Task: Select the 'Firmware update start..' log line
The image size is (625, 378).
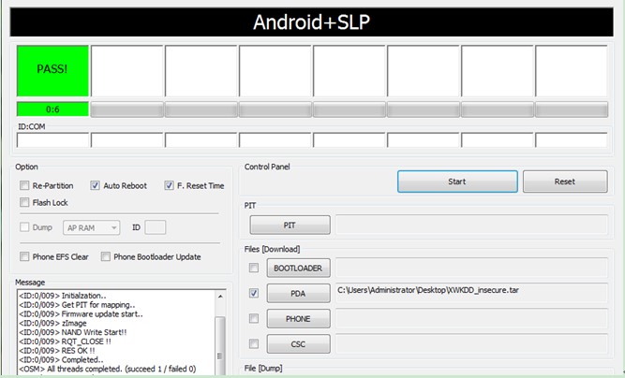Action: click(x=81, y=314)
